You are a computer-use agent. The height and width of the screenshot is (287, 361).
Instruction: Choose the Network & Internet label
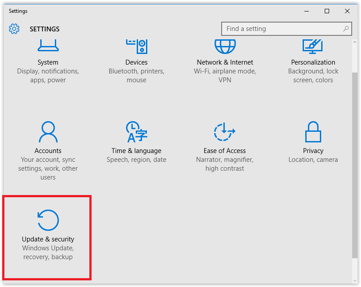(225, 62)
